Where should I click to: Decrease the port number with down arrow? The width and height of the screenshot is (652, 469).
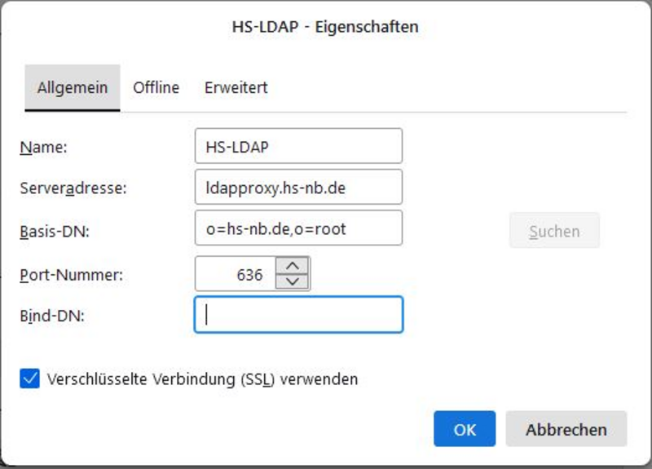(293, 281)
